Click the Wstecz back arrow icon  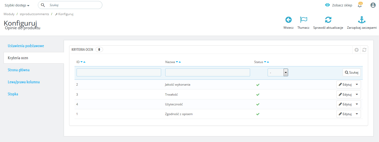(x=288, y=20)
